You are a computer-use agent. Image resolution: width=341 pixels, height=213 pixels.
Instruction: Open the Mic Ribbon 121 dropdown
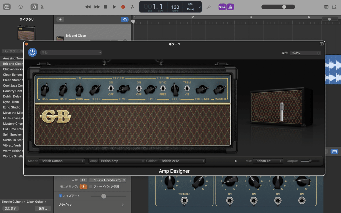click(x=268, y=161)
